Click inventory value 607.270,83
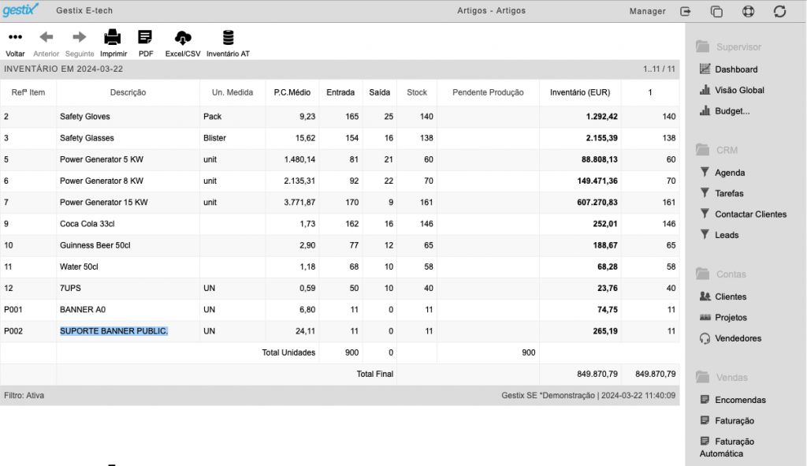This screenshot has height=466, width=807. coord(597,203)
